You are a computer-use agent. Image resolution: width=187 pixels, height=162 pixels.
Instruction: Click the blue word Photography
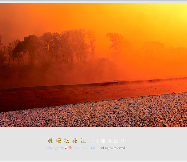pyautogui.click(x=56, y=148)
